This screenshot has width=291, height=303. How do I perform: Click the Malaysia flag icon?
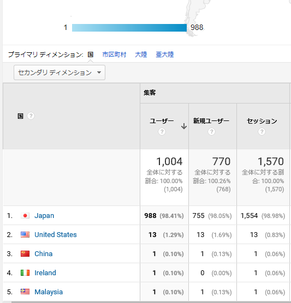coord(25,292)
